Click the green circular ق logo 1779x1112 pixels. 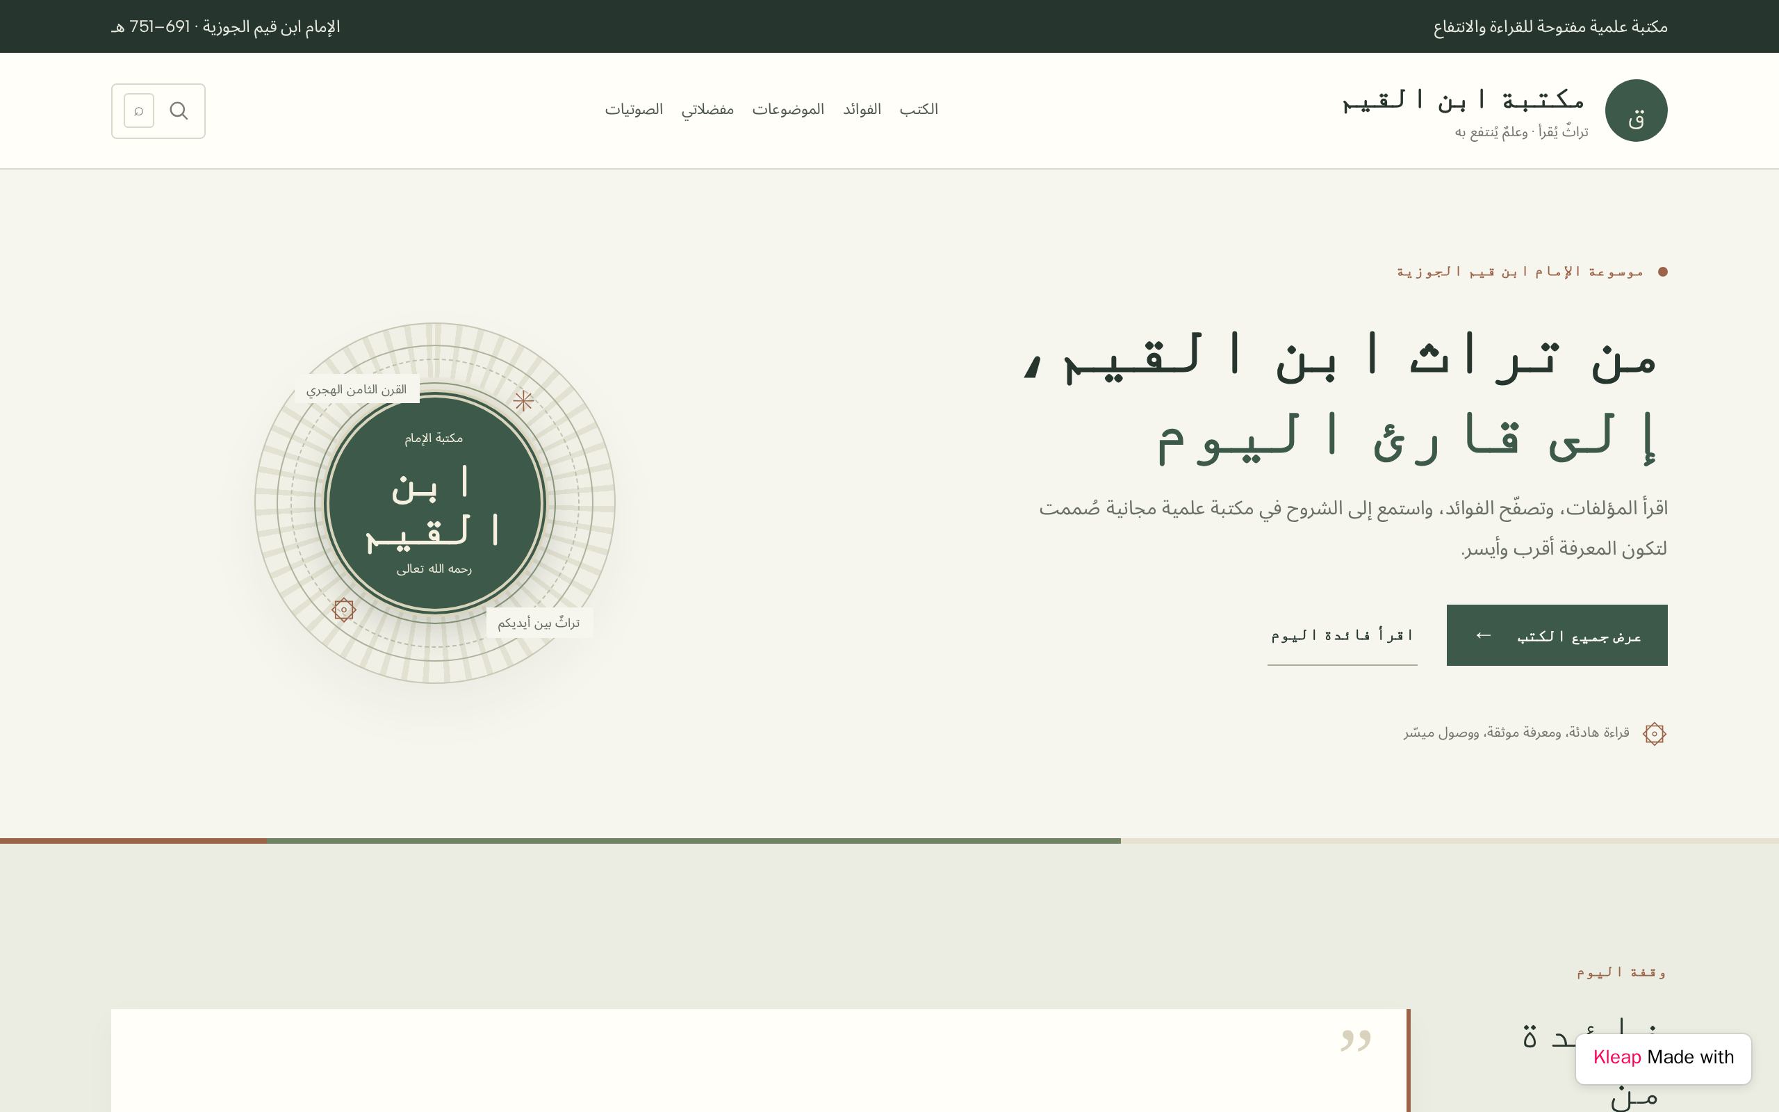[x=1636, y=111]
